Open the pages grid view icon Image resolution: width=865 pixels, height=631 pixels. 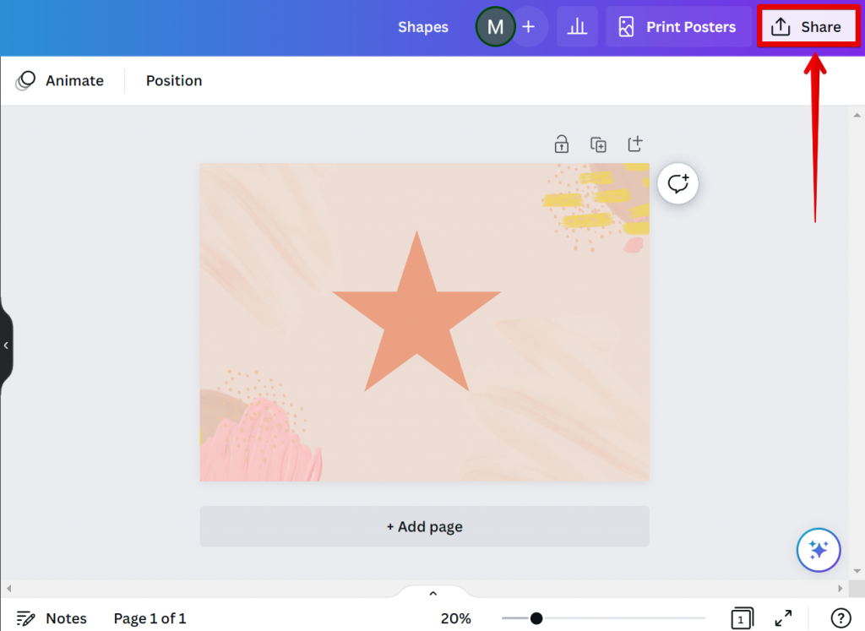coord(742,618)
